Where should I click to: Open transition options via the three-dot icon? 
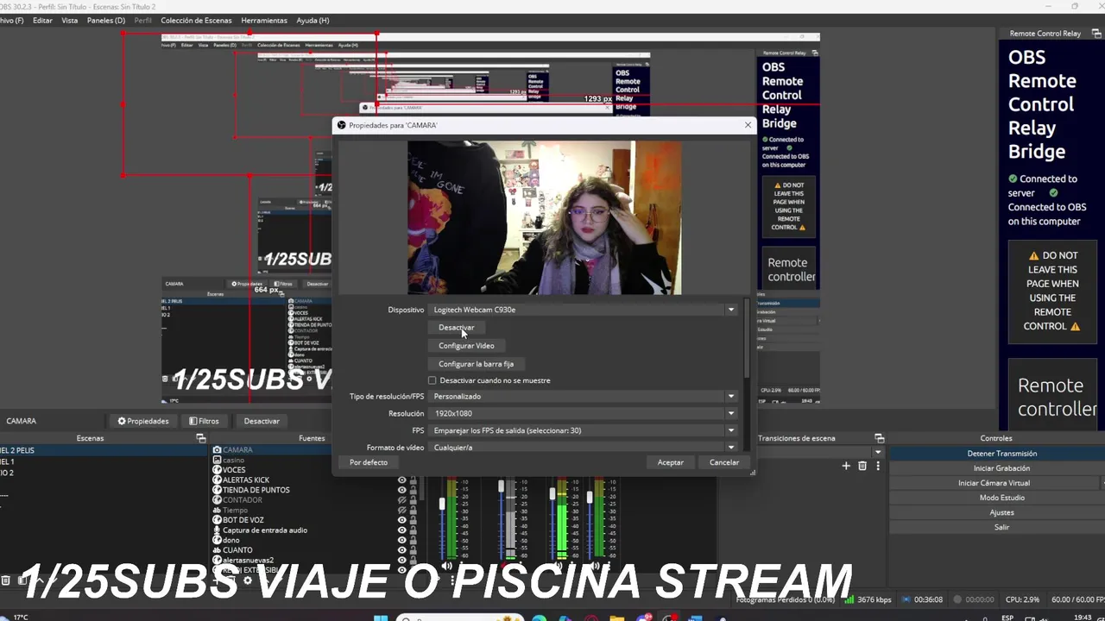tap(878, 466)
